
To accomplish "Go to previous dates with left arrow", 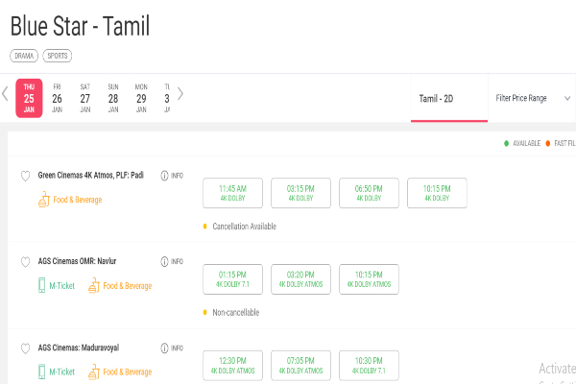I will [x=5, y=94].
